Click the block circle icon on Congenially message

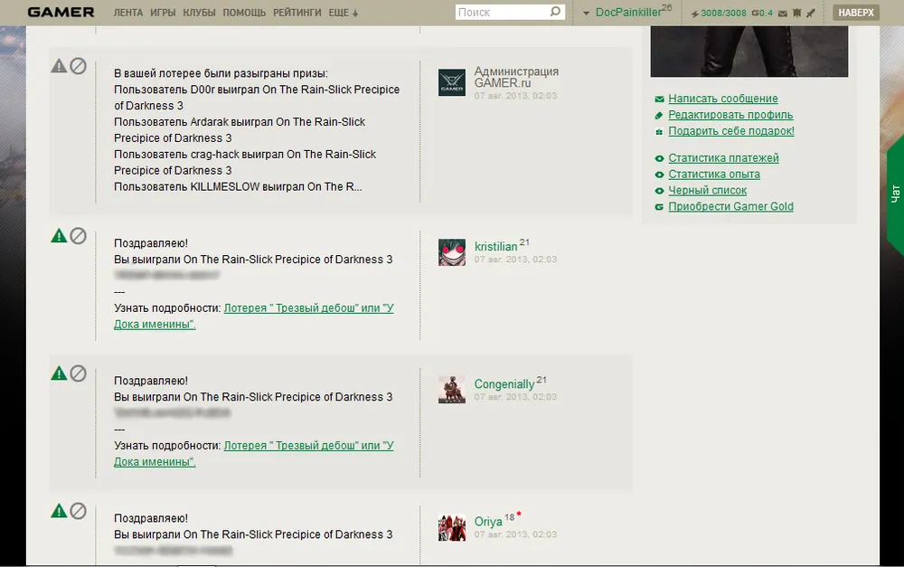(79, 373)
